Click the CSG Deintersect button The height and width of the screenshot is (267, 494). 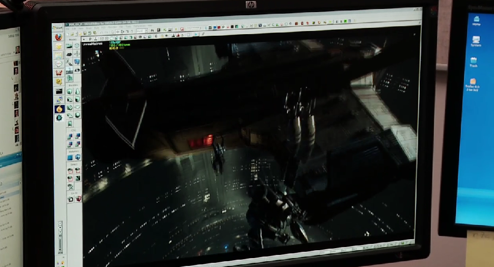coord(77,144)
